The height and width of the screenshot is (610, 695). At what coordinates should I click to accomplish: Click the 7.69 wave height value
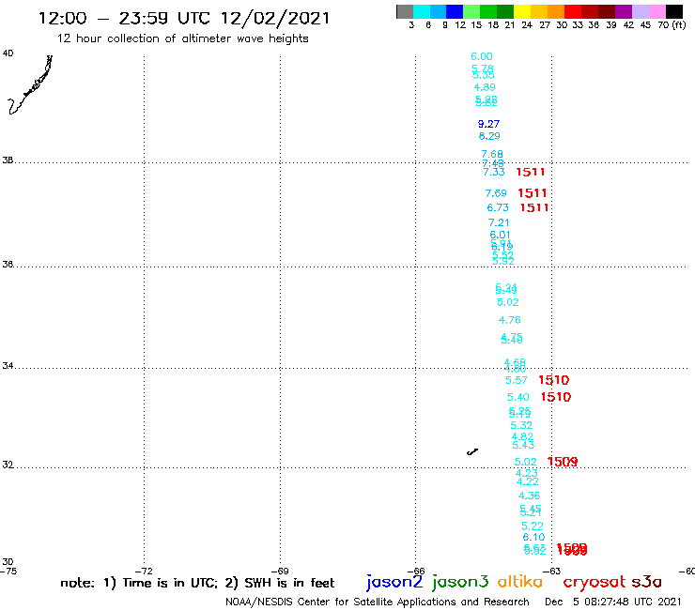pyautogui.click(x=496, y=193)
